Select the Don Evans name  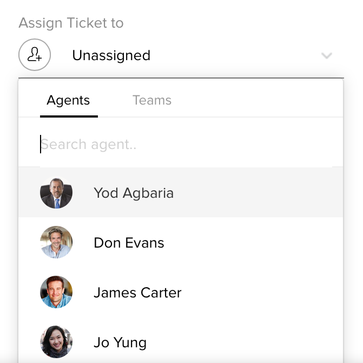click(129, 243)
